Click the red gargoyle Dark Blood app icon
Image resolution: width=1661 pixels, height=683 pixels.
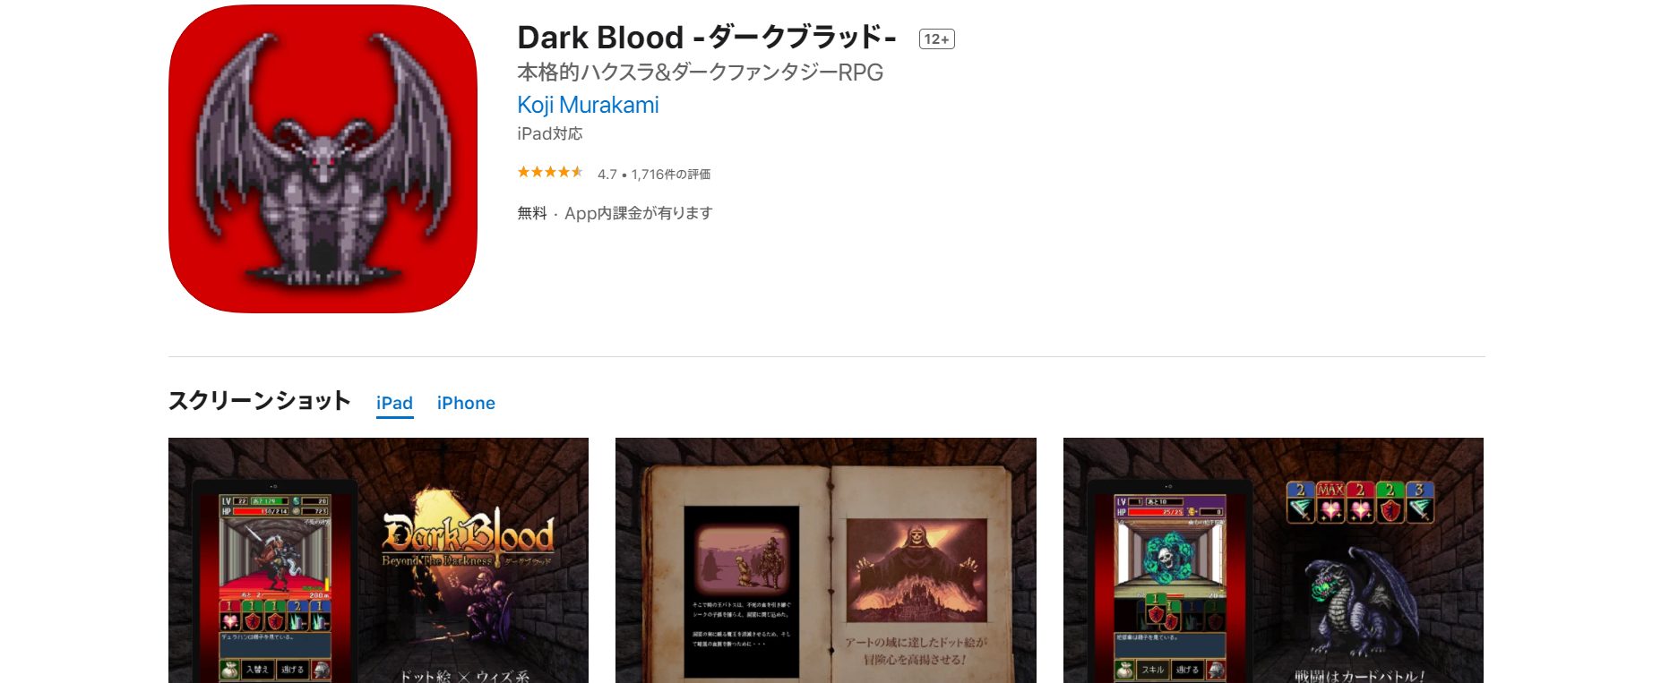click(323, 158)
